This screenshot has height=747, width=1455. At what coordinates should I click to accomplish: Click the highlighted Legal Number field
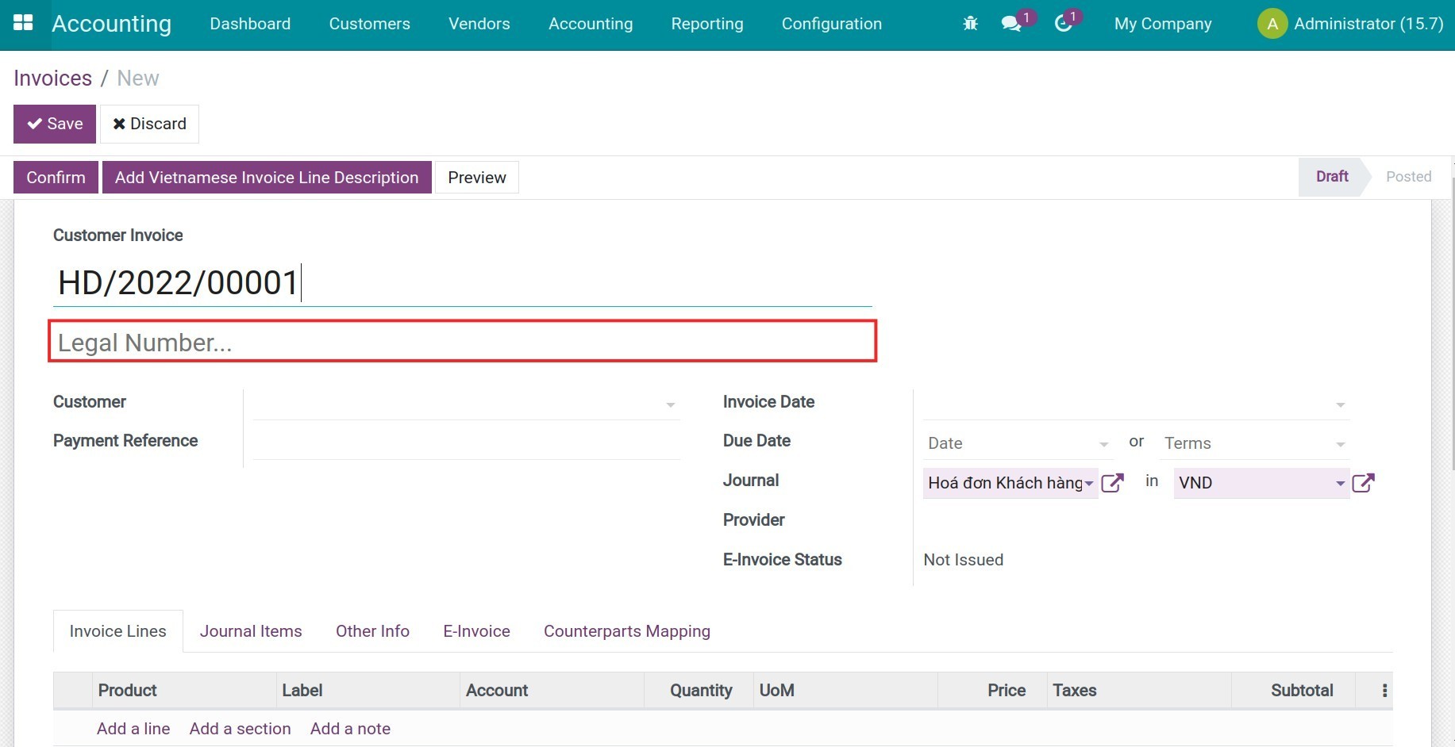click(463, 342)
